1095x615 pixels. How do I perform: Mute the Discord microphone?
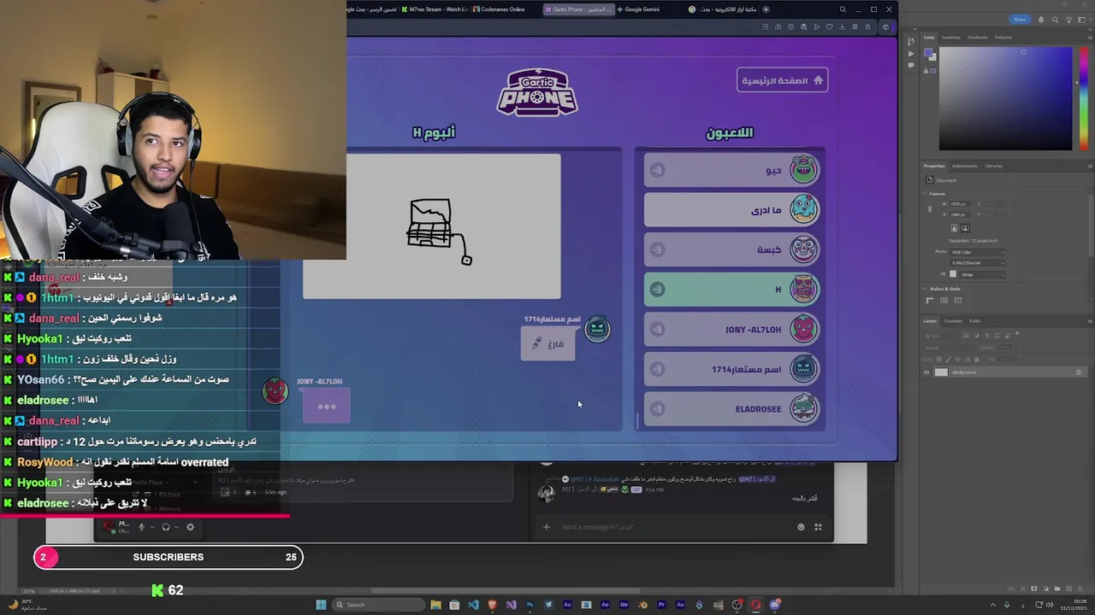[x=142, y=527]
